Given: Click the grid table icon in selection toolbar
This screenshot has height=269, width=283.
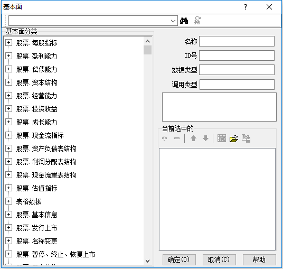Looking at the screenshot, I should 222,138.
